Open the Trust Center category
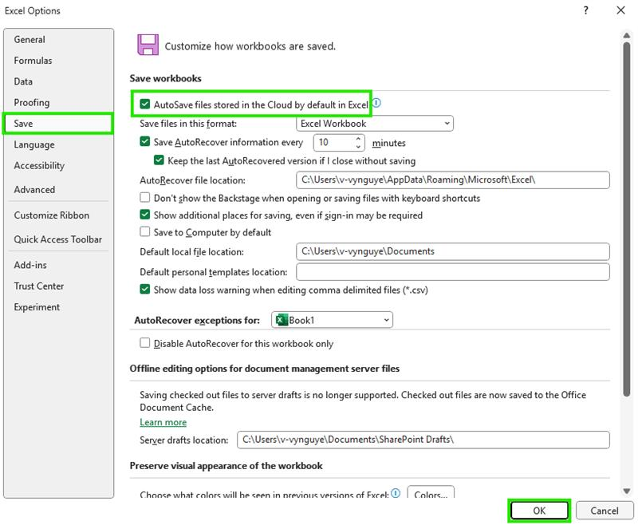 point(39,286)
